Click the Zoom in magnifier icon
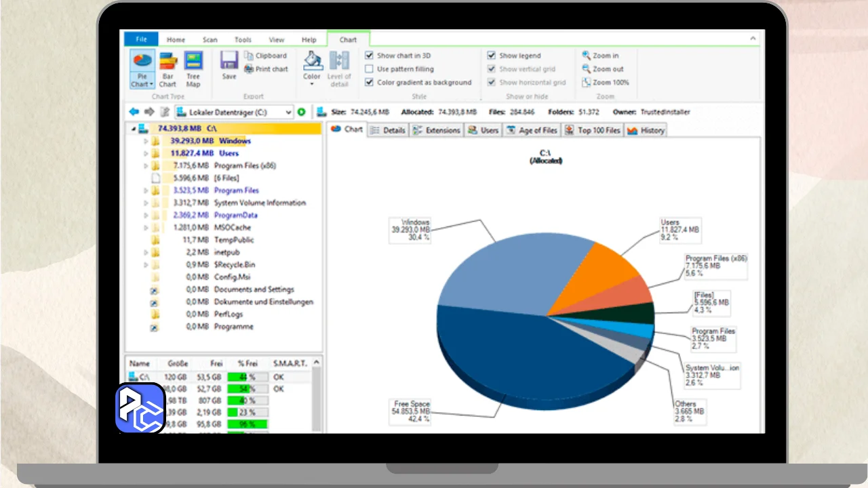This screenshot has width=868, height=488. coord(587,56)
